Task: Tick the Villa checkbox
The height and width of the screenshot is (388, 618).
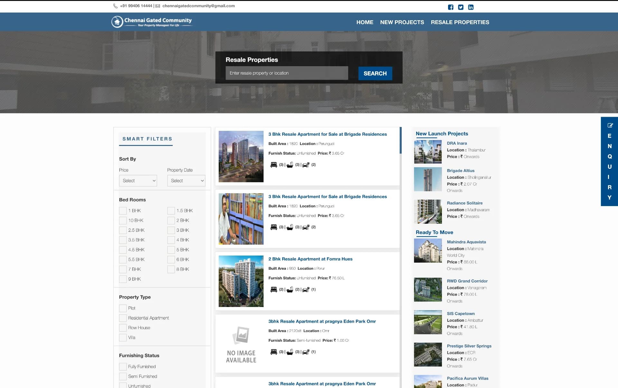Action: pyautogui.click(x=123, y=338)
